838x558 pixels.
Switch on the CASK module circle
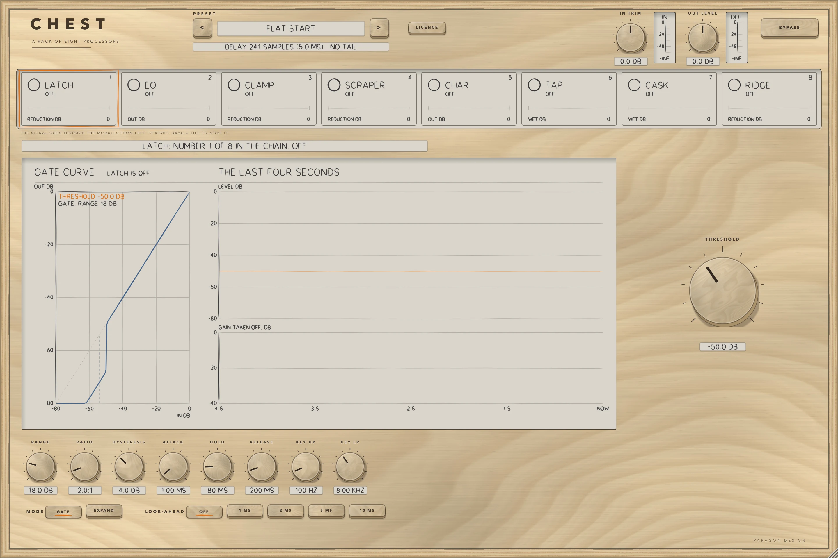coord(634,85)
